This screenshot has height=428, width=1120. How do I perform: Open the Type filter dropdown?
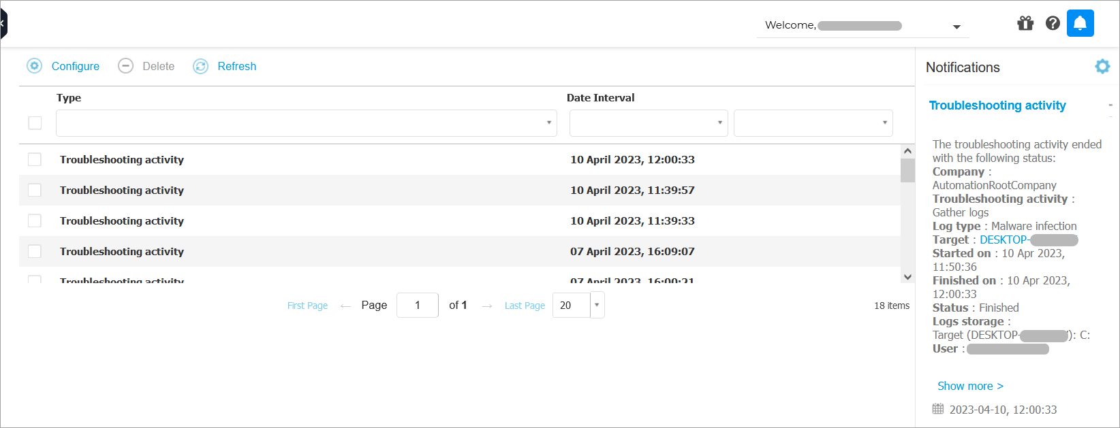pos(307,123)
